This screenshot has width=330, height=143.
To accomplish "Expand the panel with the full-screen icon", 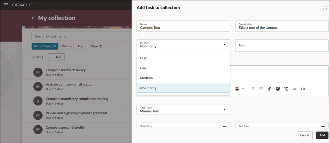I will (325, 8).
